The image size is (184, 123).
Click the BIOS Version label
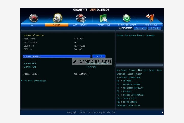coord(30,42)
